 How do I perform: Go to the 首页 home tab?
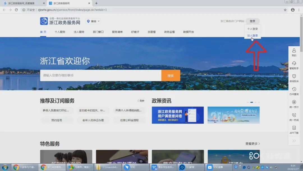pos(43,32)
